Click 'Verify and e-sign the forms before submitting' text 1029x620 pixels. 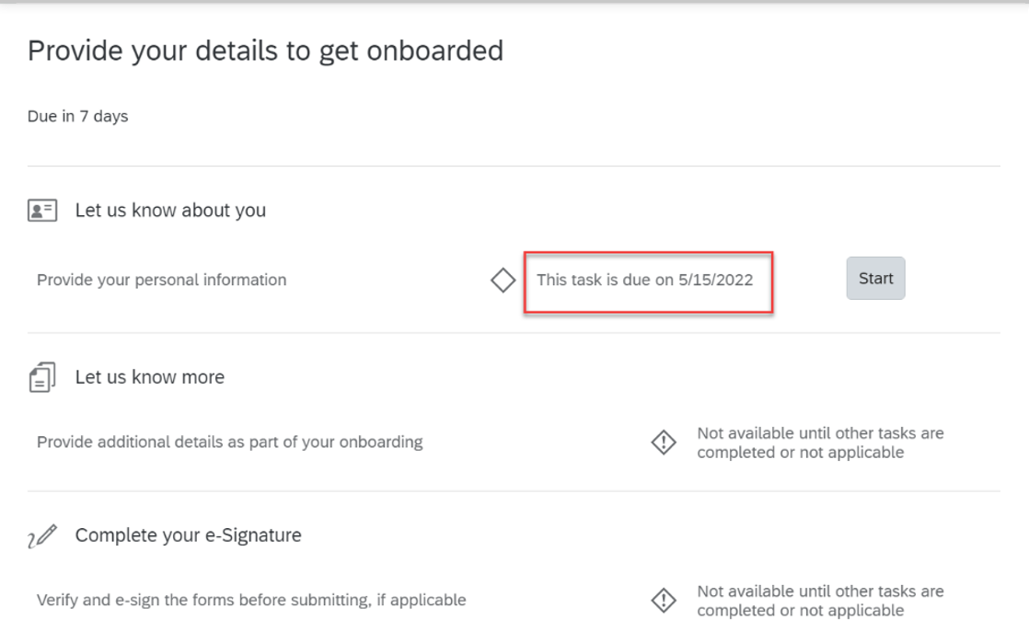click(251, 601)
